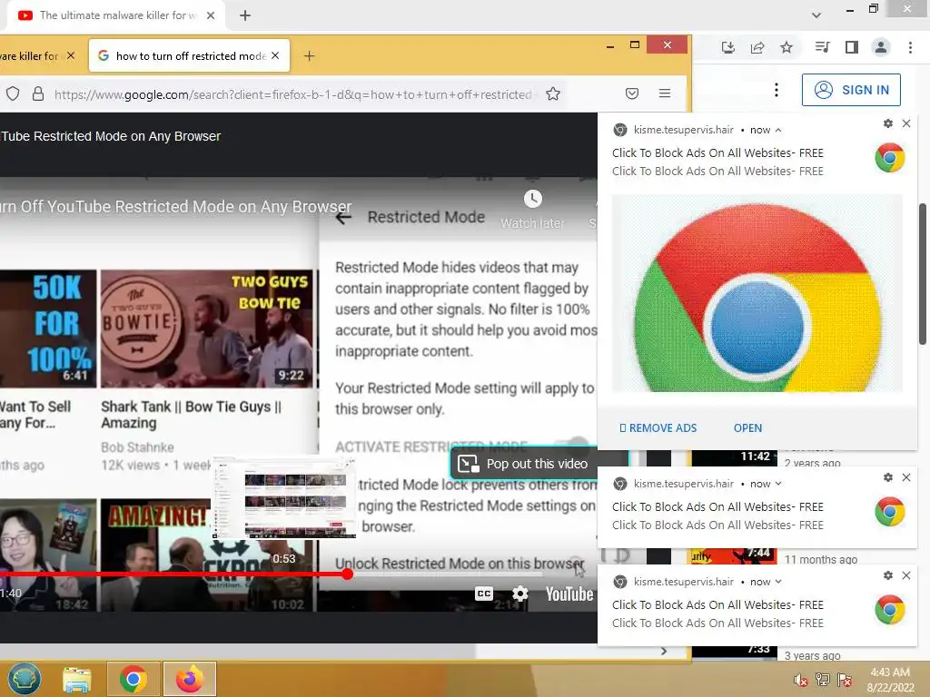Image resolution: width=930 pixels, height=697 pixels.
Task: Select Chrome tab The ultimate malware killer
Action: pos(116,15)
